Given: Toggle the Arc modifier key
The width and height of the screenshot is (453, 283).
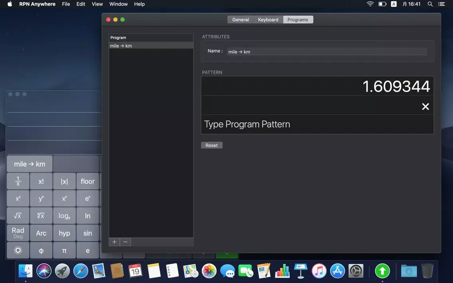Looking at the screenshot, I should (x=41, y=233).
